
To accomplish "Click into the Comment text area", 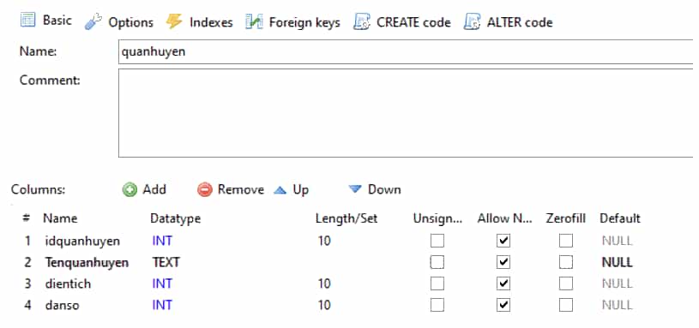I will [406, 113].
